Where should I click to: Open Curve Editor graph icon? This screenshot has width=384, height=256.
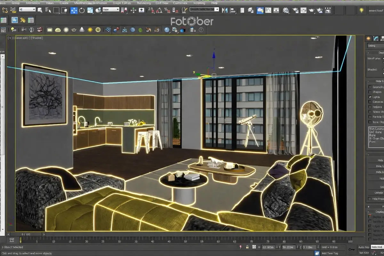coord(268,10)
